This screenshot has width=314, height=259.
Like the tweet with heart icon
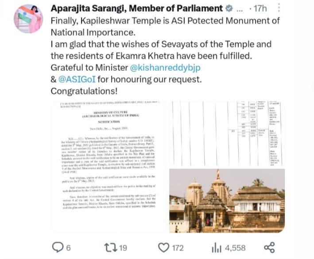(163, 248)
